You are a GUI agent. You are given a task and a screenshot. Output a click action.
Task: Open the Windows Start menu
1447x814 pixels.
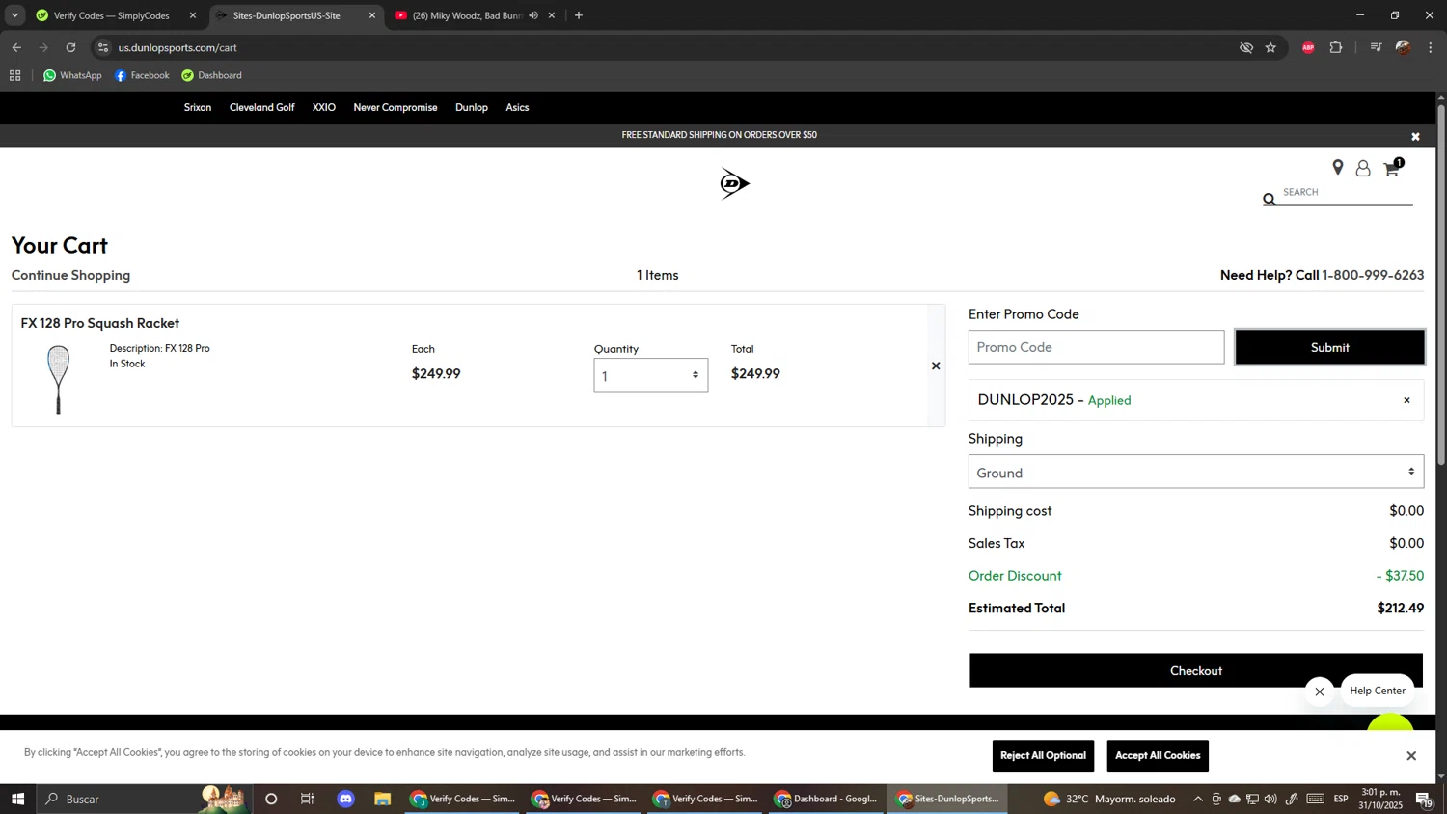pos(17,799)
